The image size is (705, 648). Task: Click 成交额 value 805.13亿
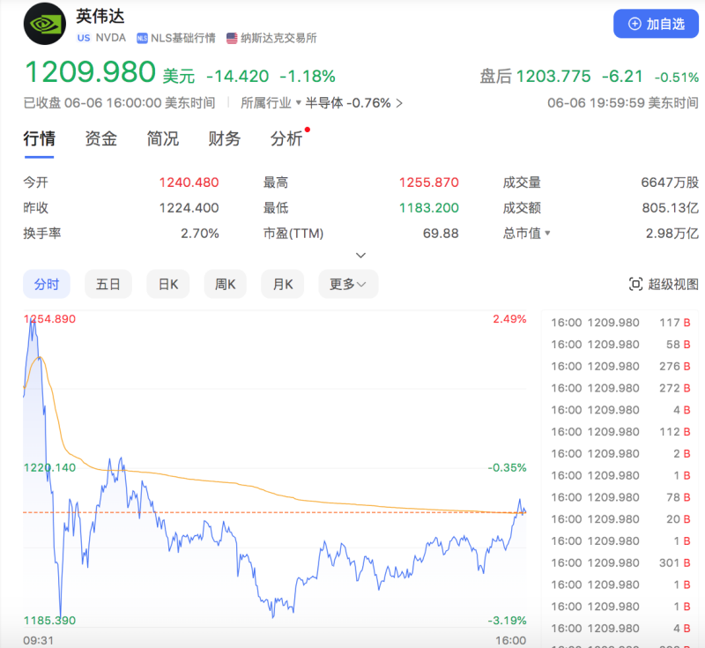pyautogui.click(x=671, y=208)
